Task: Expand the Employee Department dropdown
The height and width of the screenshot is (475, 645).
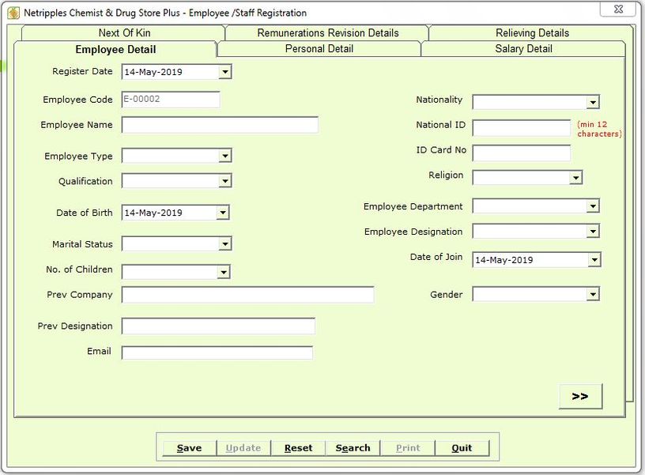Action: [593, 206]
